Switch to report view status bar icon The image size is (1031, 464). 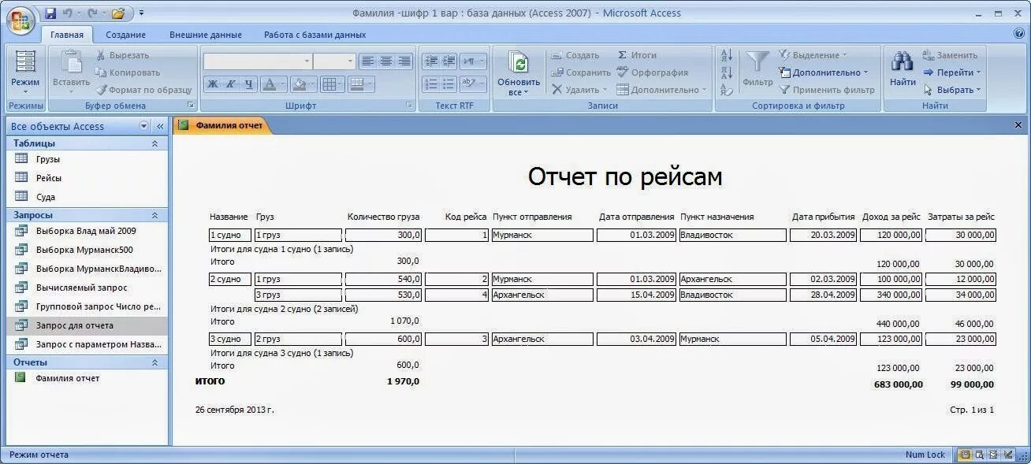964,455
